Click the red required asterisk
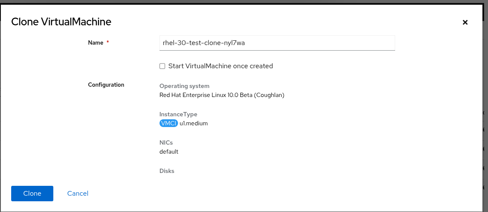Screen dimensions: 488x212 pos(107,42)
